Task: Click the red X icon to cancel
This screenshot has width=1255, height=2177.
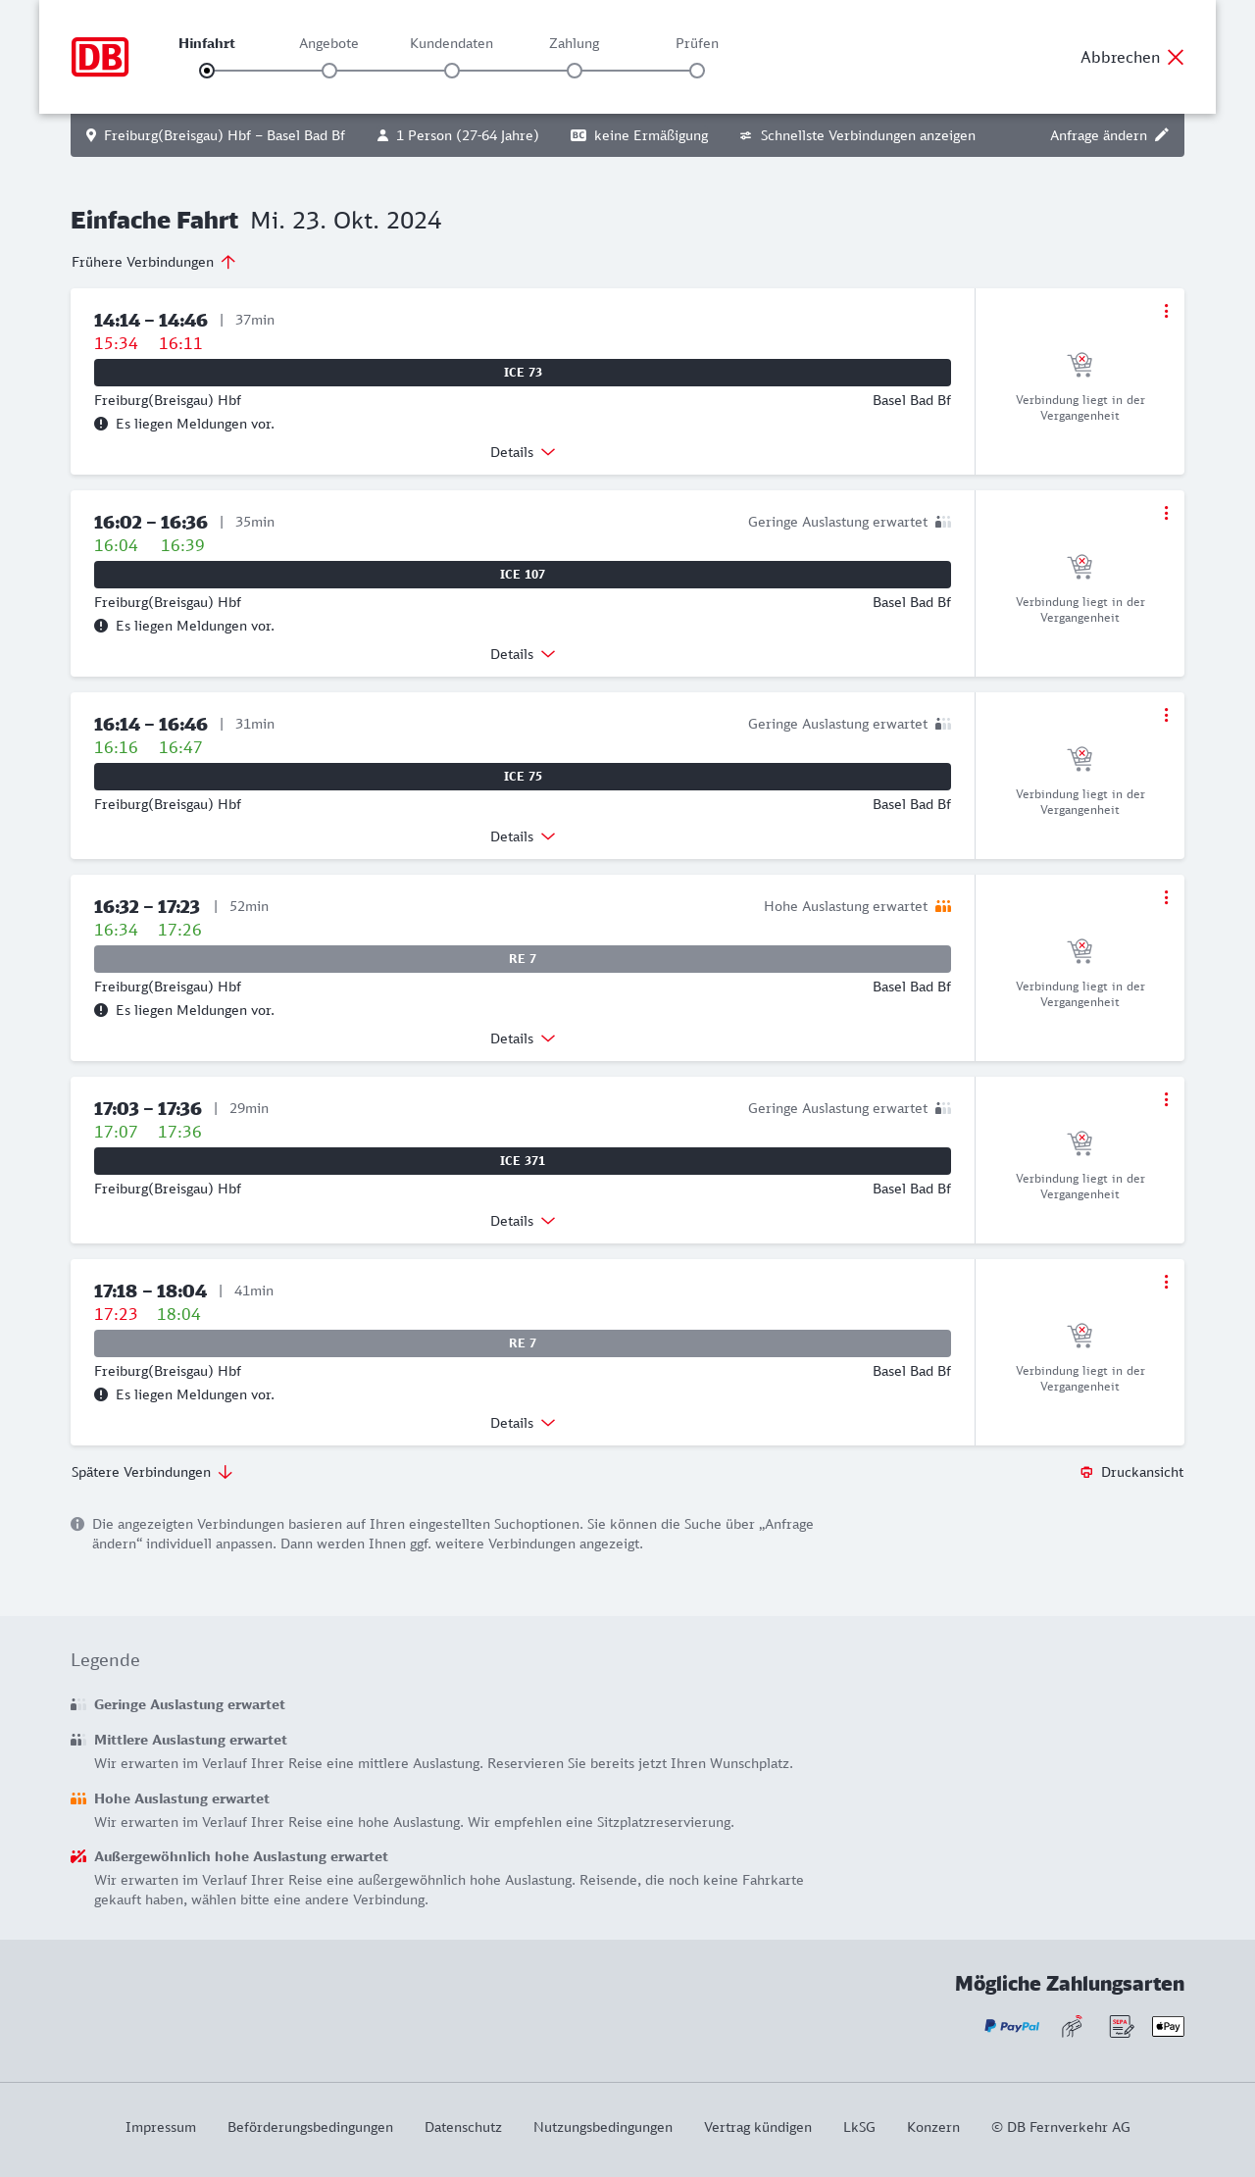Action: 1176,57
